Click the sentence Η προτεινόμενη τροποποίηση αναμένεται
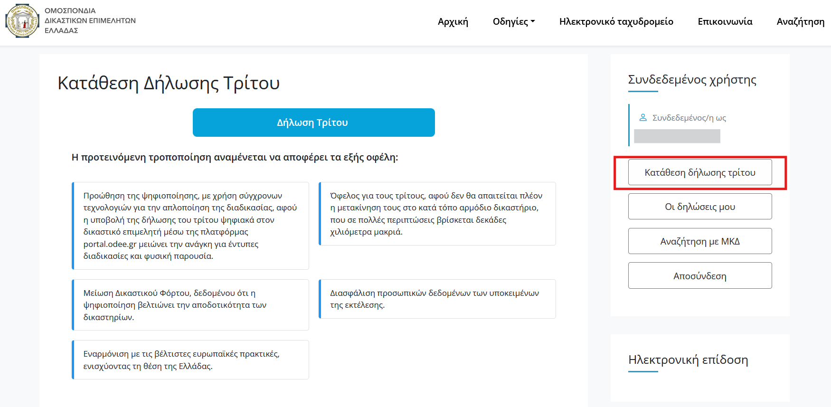The image size is (831, 407). click(x=235, y=157)
